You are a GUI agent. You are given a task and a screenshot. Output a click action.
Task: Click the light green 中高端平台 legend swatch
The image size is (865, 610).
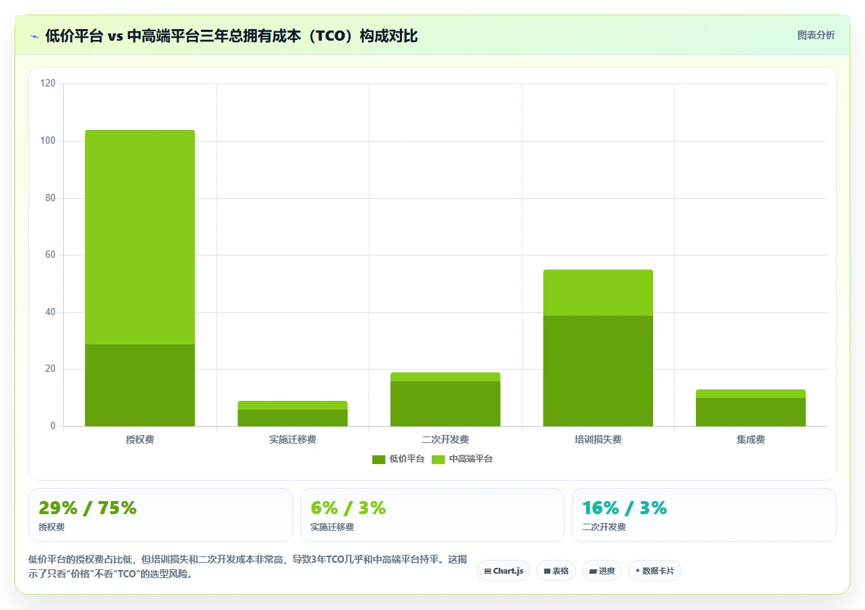point(438,459)
